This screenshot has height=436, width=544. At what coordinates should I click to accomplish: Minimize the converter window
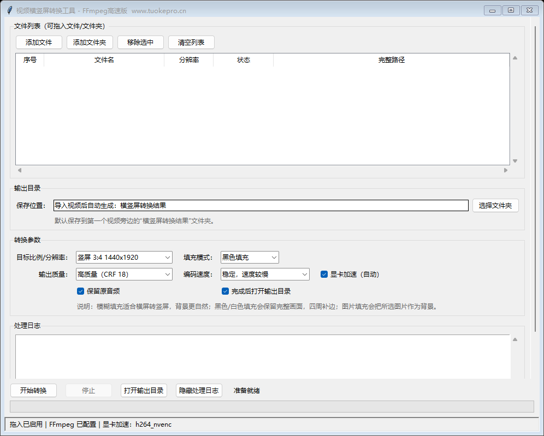pos(492,10)
